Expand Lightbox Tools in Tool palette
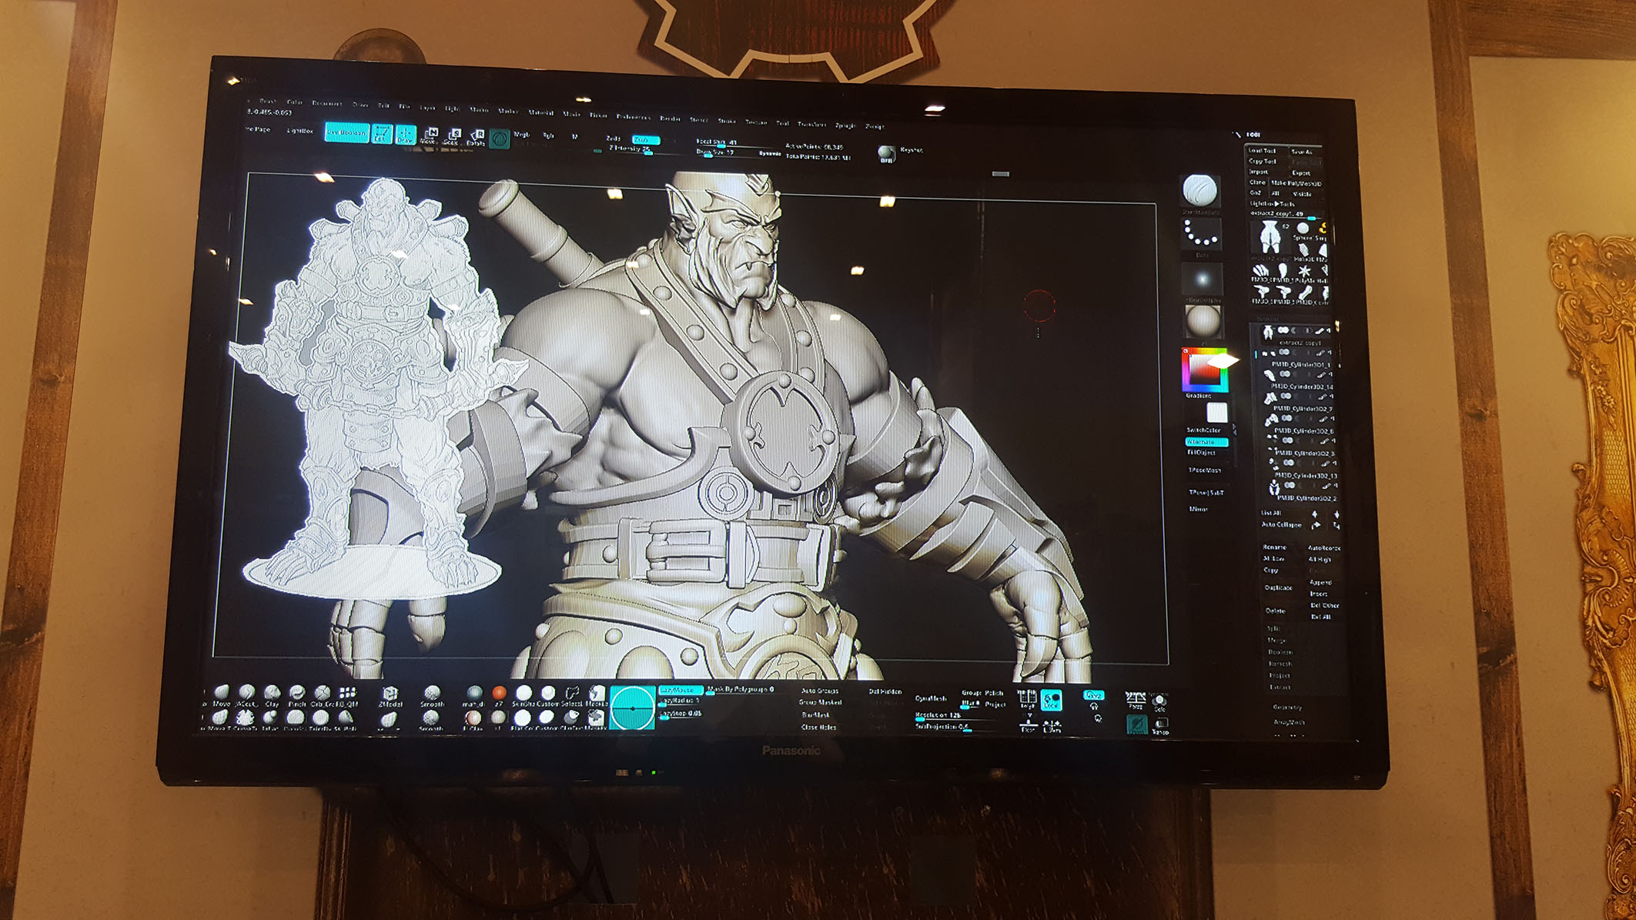 1272,203
